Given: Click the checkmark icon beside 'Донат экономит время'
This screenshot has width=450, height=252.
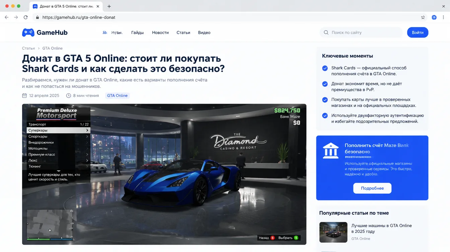Looking at the screenshot, I should pyautogui.click(x=325, y=84).
